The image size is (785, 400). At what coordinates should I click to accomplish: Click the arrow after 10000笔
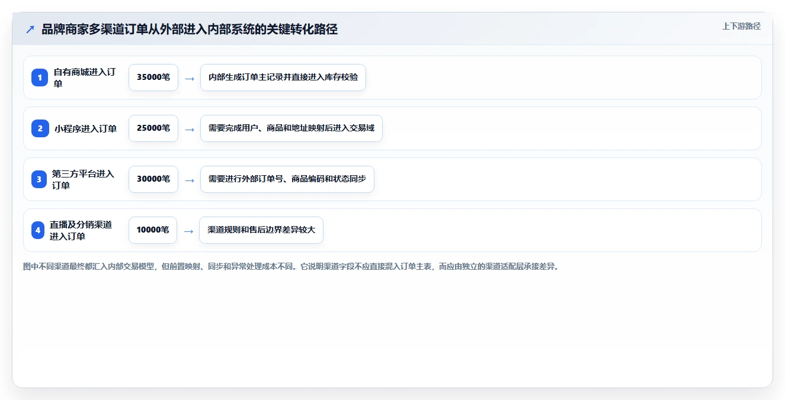[x=188, y=231]
